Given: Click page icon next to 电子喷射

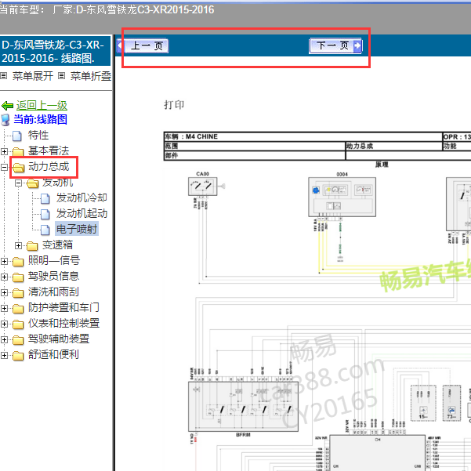Looking at the screenshot, I should tap(45, 230).
